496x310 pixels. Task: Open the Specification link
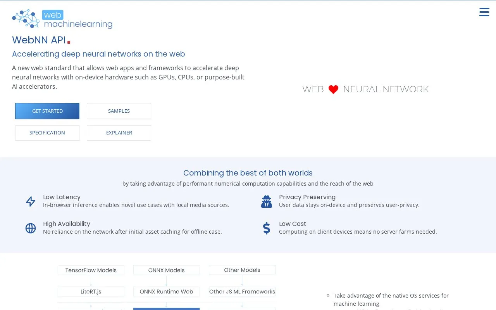tap(47, 133)
